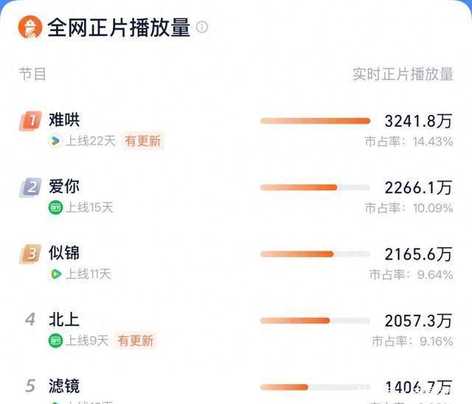Click the 有更新 tag under 北上
This screenshot has height=404, width=472.
[136, 341]
